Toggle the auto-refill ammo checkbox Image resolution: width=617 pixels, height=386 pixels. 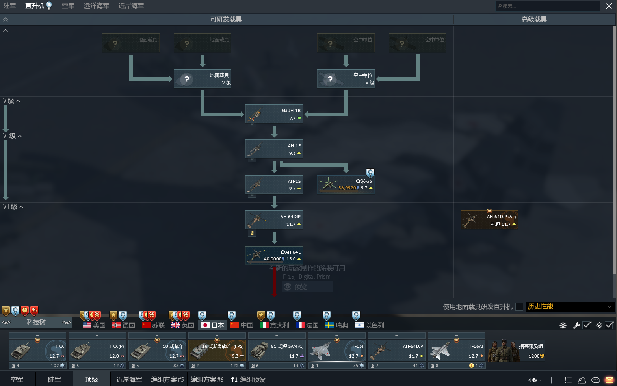pos(609,325)
